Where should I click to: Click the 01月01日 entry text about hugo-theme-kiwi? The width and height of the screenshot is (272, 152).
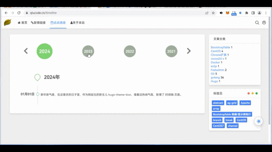(112, 95)
